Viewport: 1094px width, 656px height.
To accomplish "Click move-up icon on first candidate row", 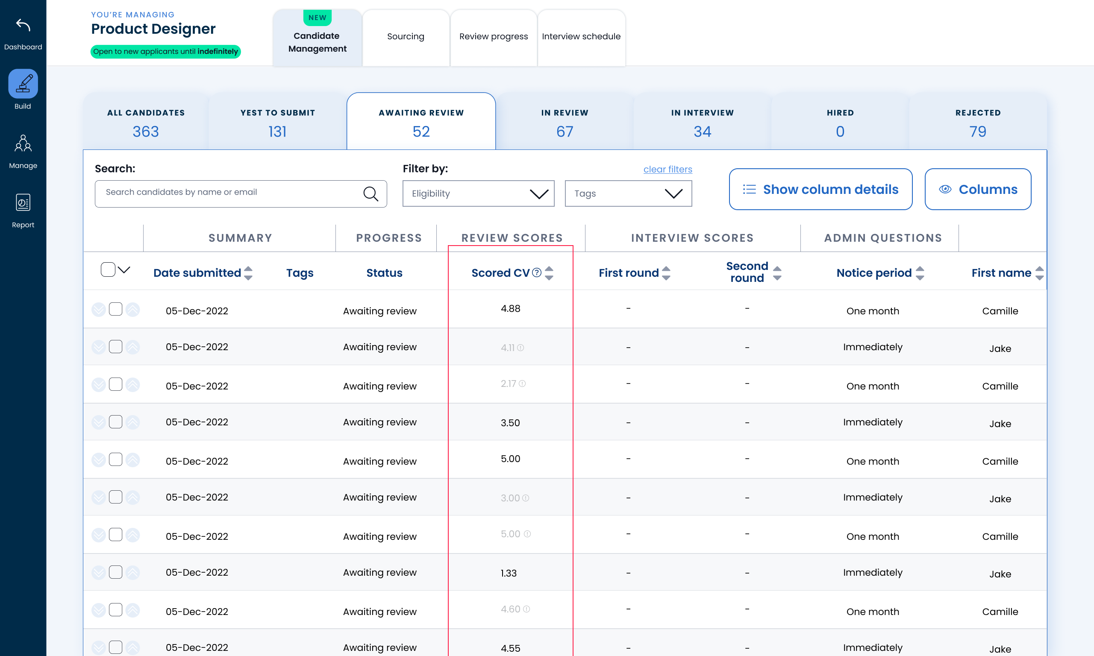I will [x=132, y=310].
